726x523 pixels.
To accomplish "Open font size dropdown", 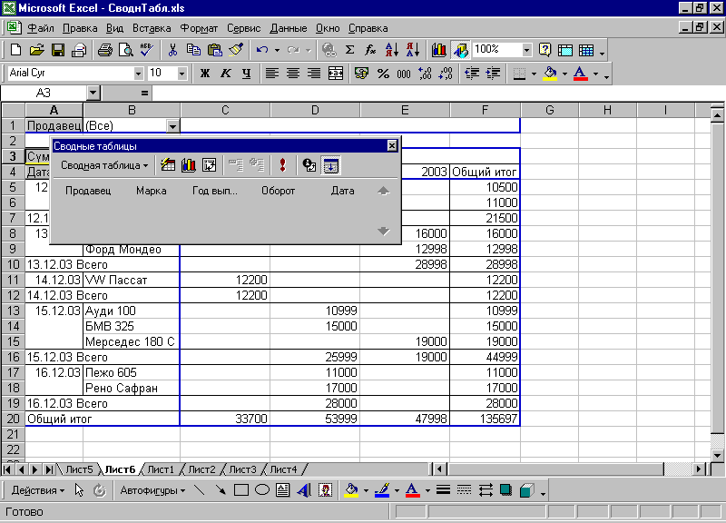I will [181, 74].
